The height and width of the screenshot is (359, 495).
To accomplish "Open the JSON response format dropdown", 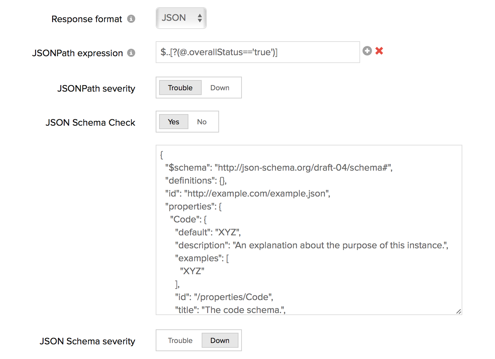I will 181,18.
